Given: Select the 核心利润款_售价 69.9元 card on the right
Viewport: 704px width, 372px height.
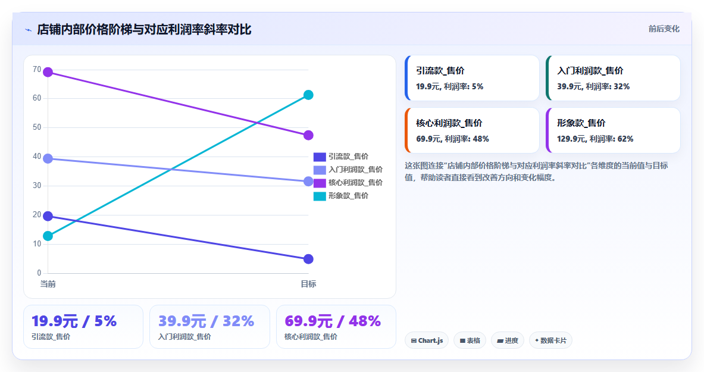Looking at the screenshot, I should click(x=472, y=130).
